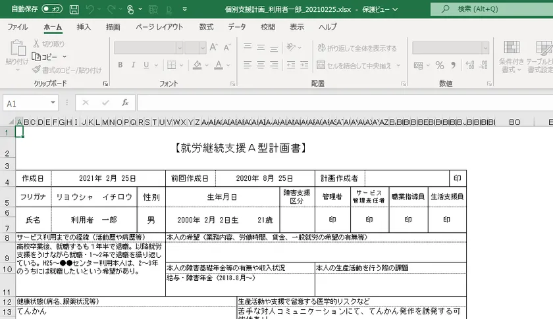The image size is (553, 319).
Task: Click the touch/mouse mode icon
Action: [130, 9]
